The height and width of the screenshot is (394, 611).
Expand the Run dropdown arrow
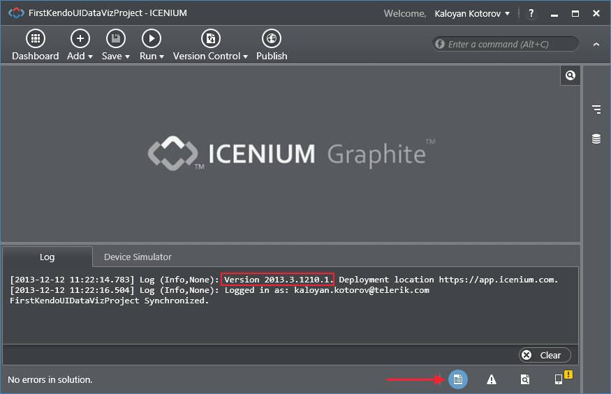coord(161,57)
